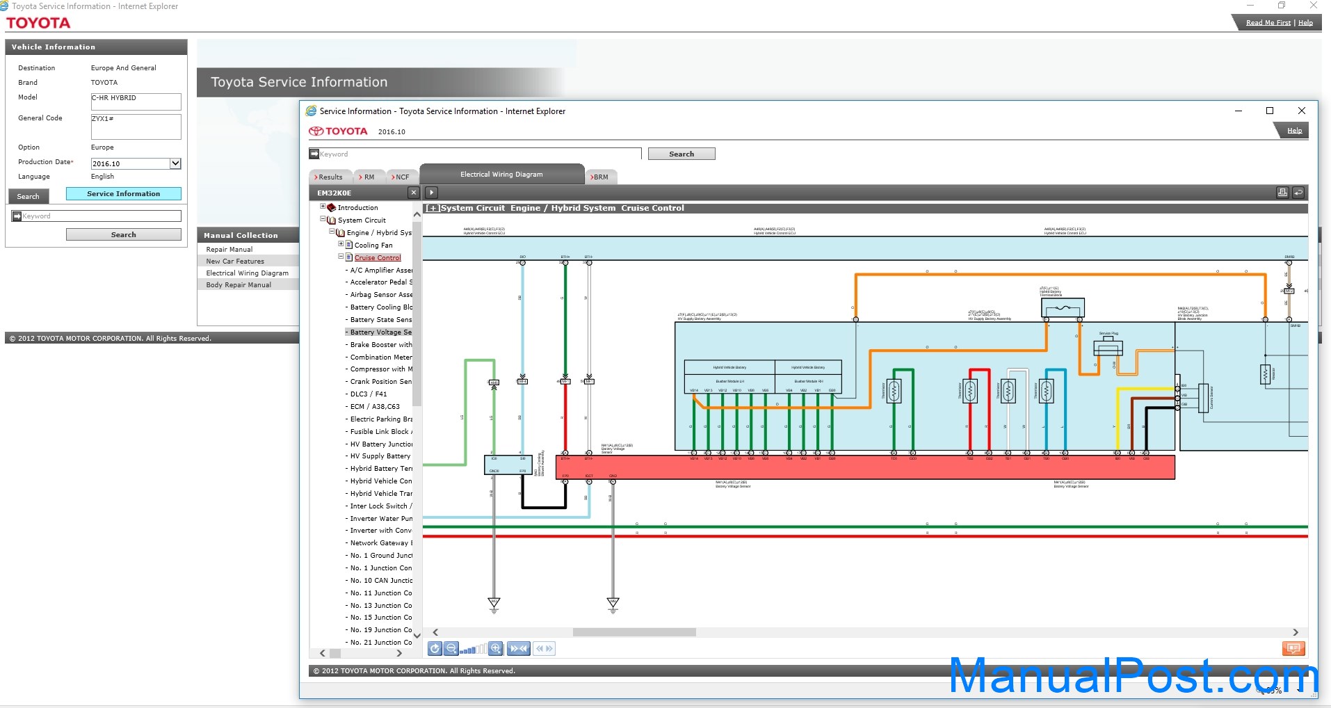Click the fit-width arrows icon in diagram toolbar
Screen dimensions: 1331x708
tap(519, 649)
